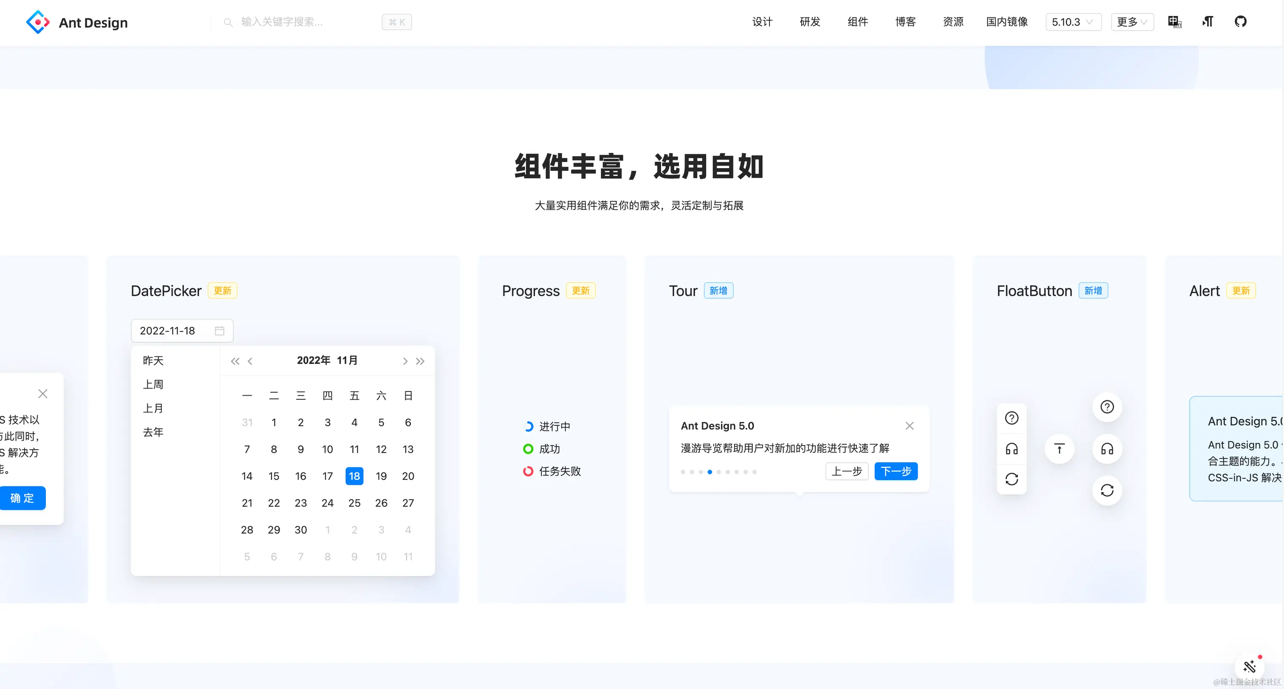
Task: Click the calendar icon in date input
Action: point(220,331)
